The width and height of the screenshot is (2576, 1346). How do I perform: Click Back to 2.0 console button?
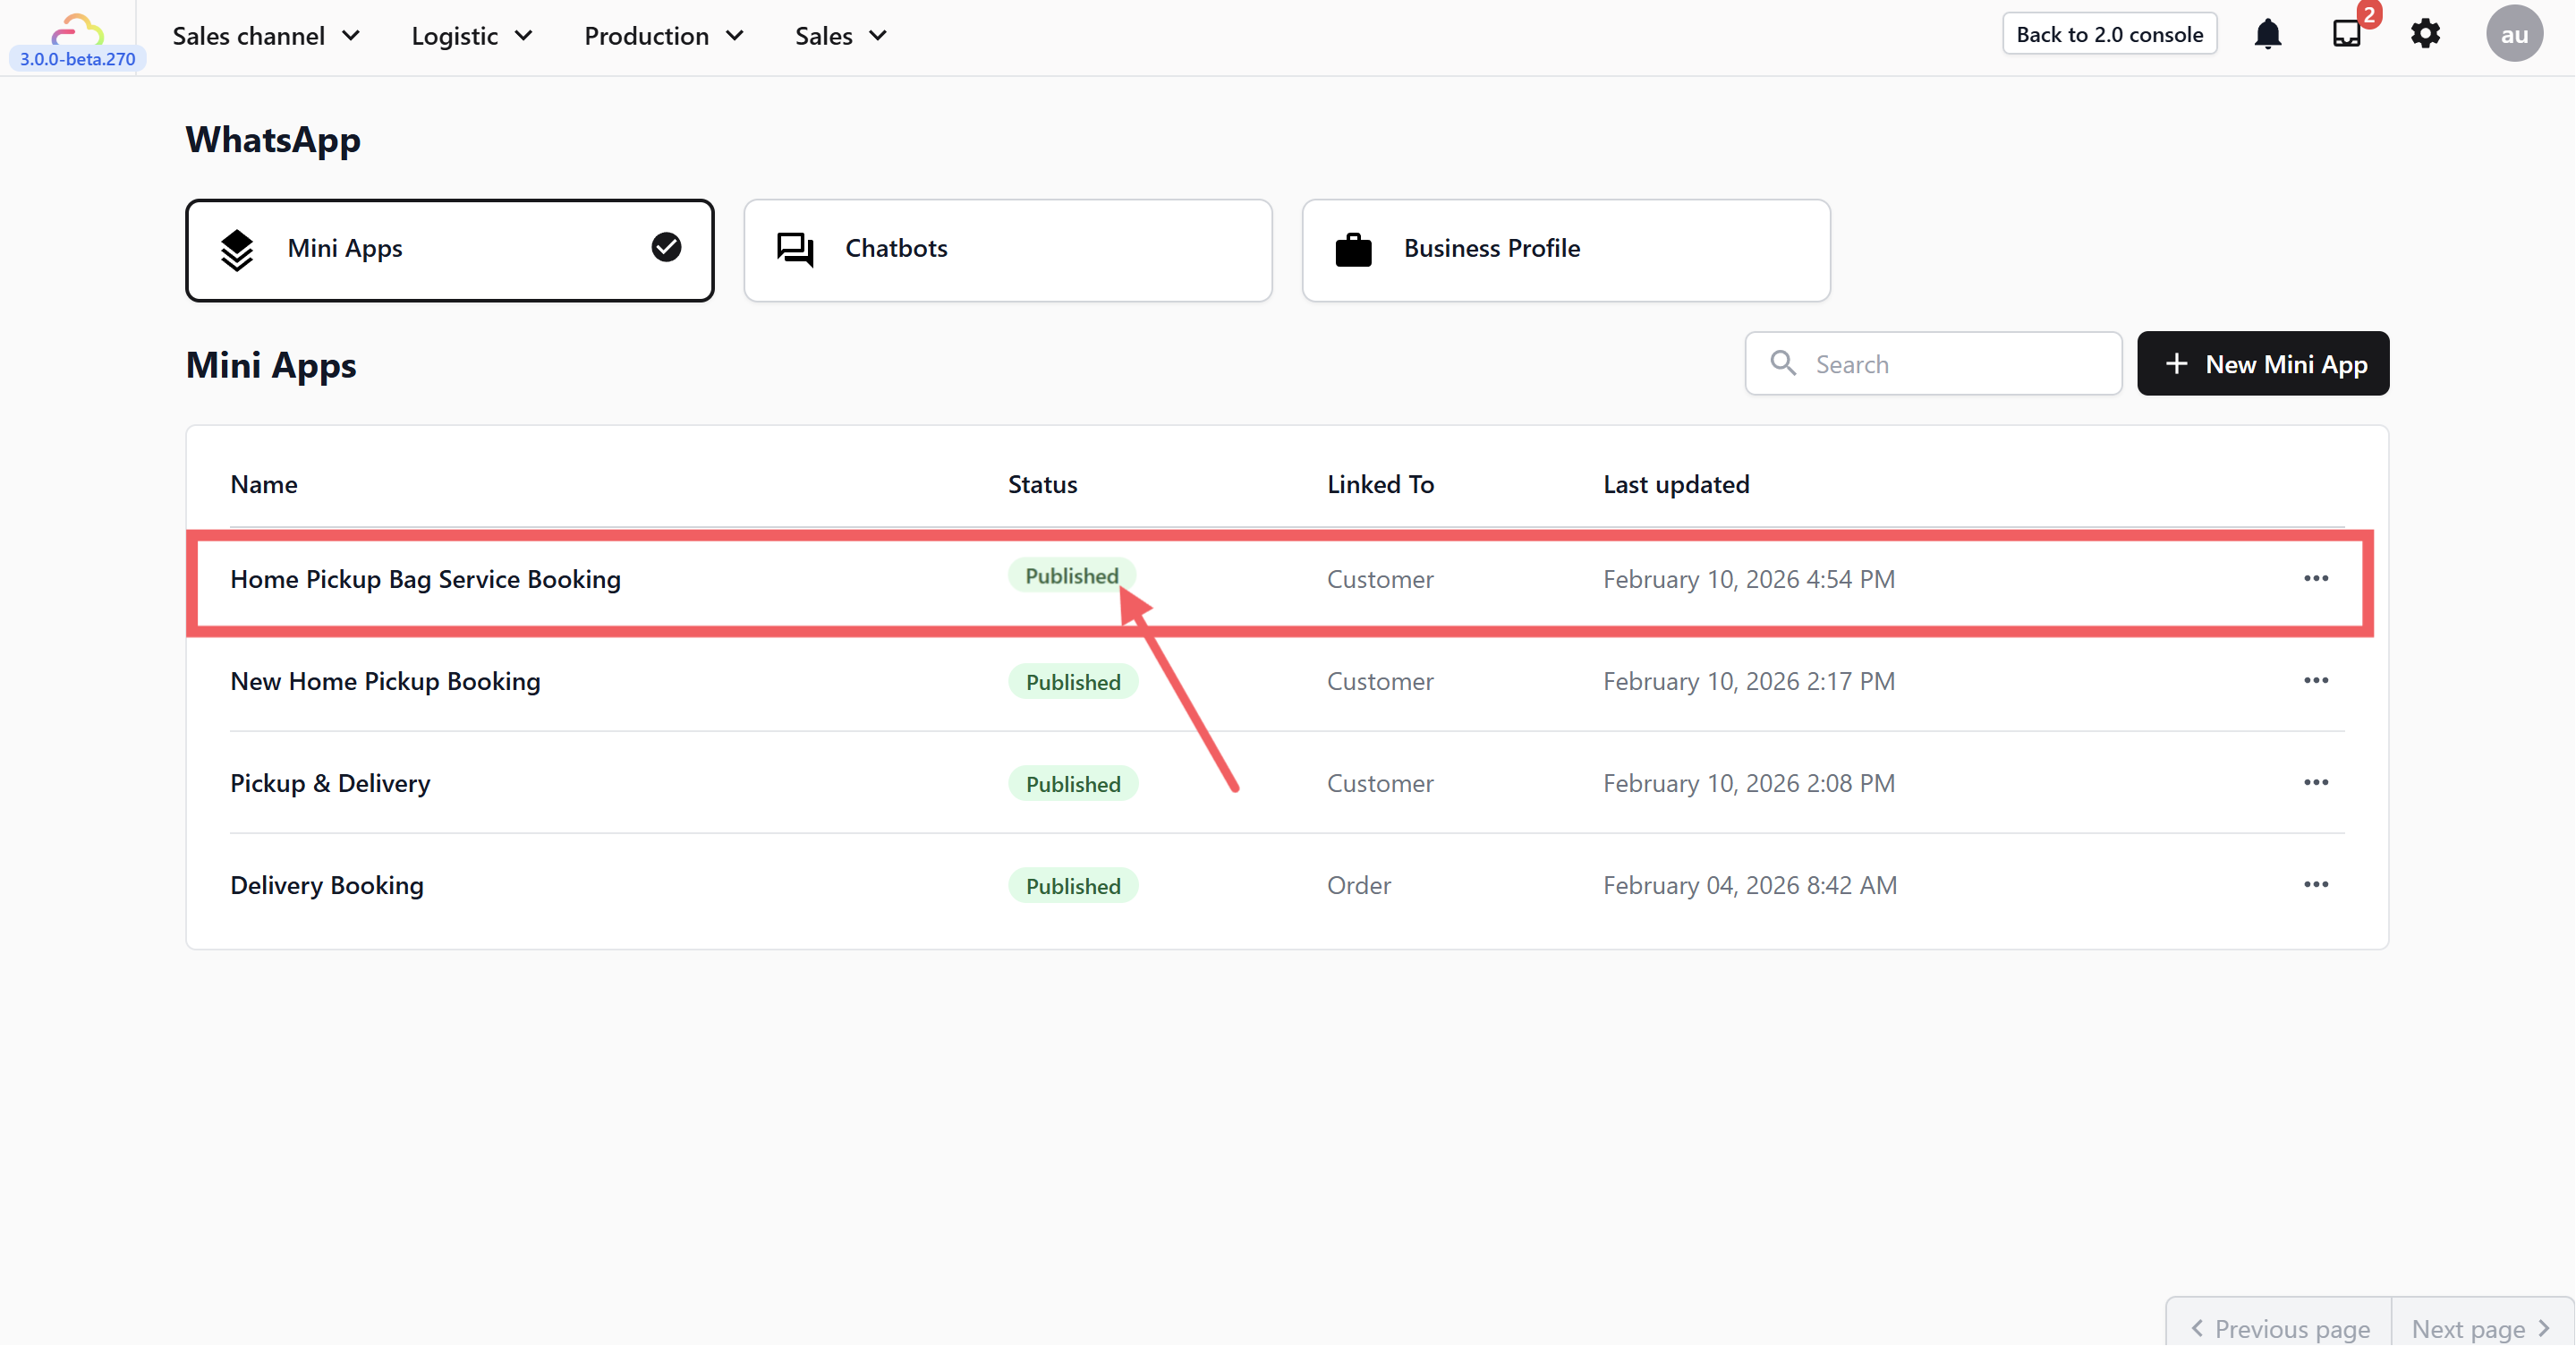click(2109, 34)
